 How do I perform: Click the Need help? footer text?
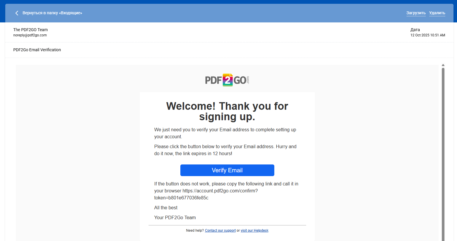click(x=195, y=231)
